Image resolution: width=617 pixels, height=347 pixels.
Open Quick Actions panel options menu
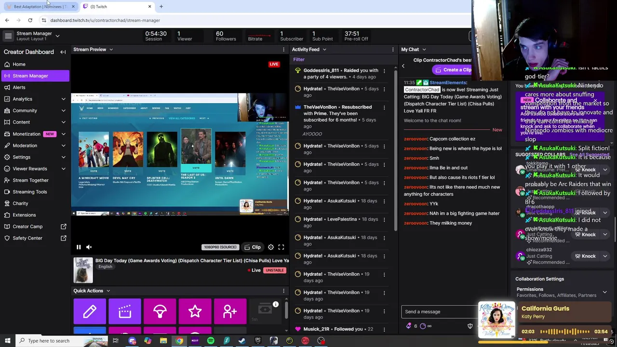click(x=283, y=291)
